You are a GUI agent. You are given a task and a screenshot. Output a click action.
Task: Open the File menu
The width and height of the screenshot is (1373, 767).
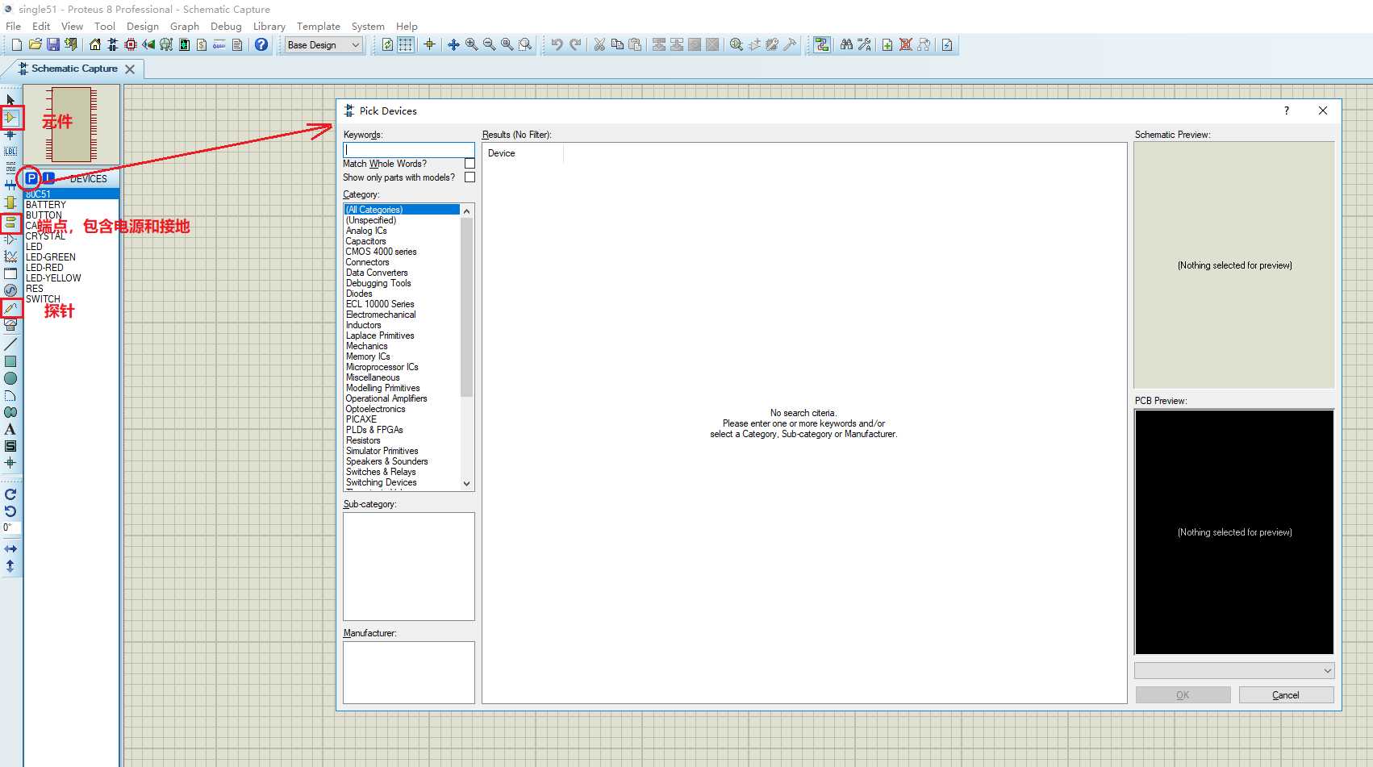tap(13, 27)
